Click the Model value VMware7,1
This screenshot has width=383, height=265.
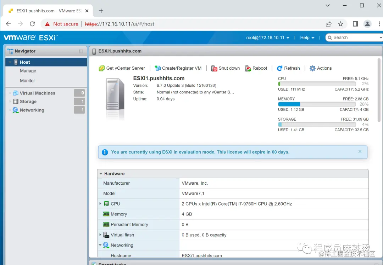click(193, 193)
